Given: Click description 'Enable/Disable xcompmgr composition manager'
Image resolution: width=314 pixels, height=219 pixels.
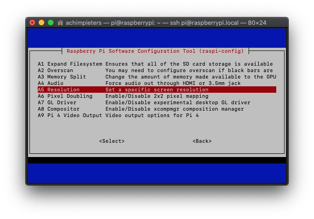Looking at the screenshot, I should 174,109.
